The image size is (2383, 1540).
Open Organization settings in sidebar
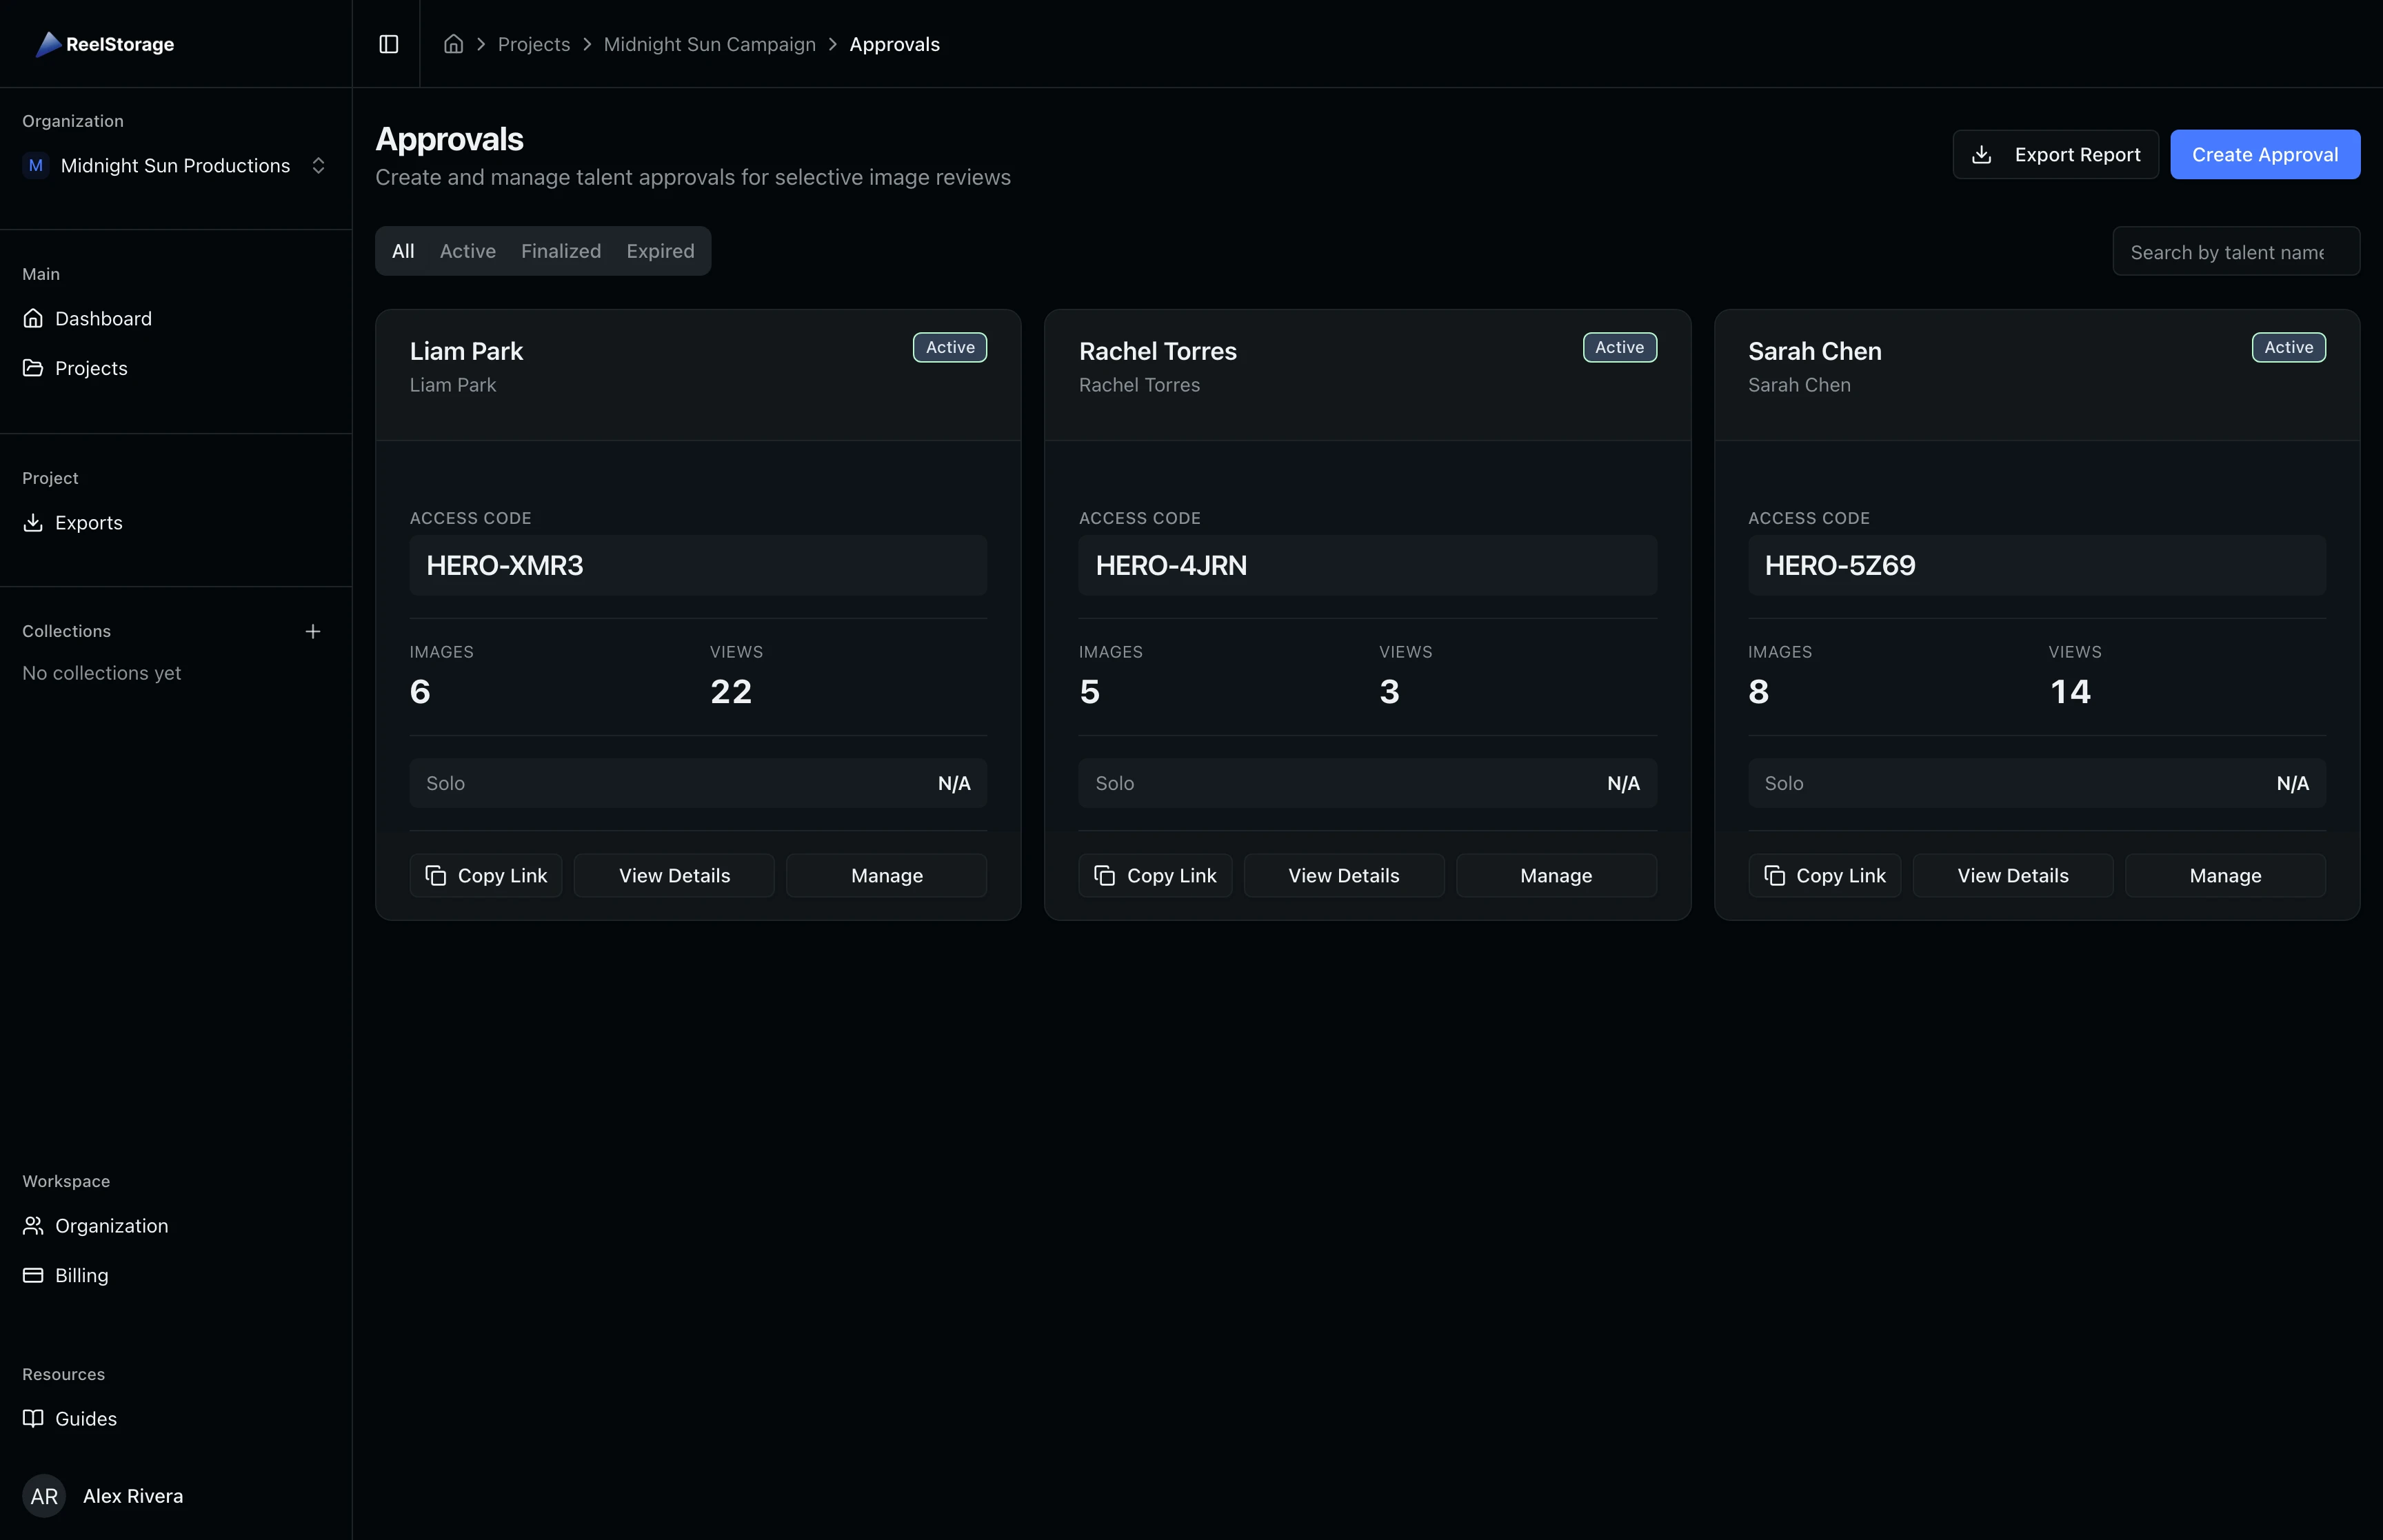point(111,1226)
